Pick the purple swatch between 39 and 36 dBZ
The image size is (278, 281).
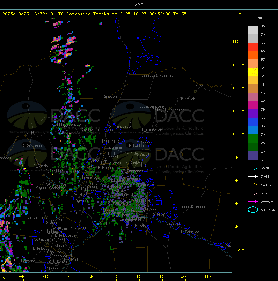pos(253,114)
